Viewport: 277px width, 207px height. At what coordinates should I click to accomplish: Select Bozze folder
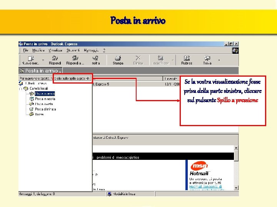39,114
